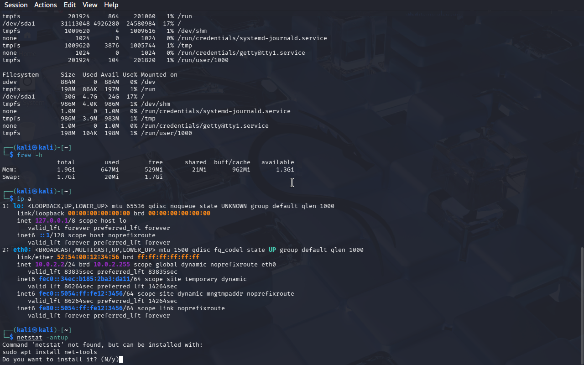Open the Edit menu
Screen dimensions: 584x365
pos(70,5)
